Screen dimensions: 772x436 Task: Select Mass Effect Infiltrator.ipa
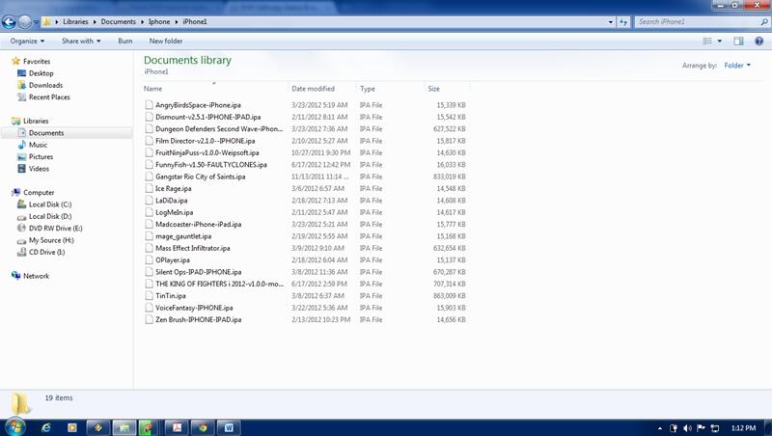pos(192,248)
